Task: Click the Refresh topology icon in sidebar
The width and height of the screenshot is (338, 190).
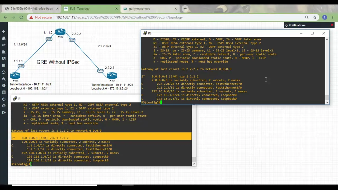Action: pos(4,72)
